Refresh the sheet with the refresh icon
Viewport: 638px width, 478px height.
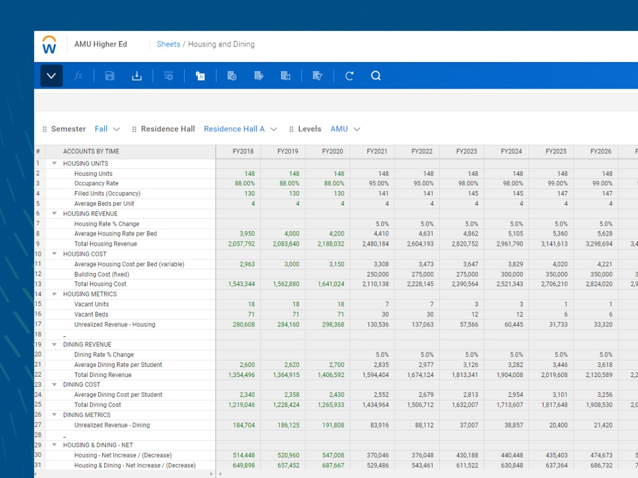click(349, 75)
